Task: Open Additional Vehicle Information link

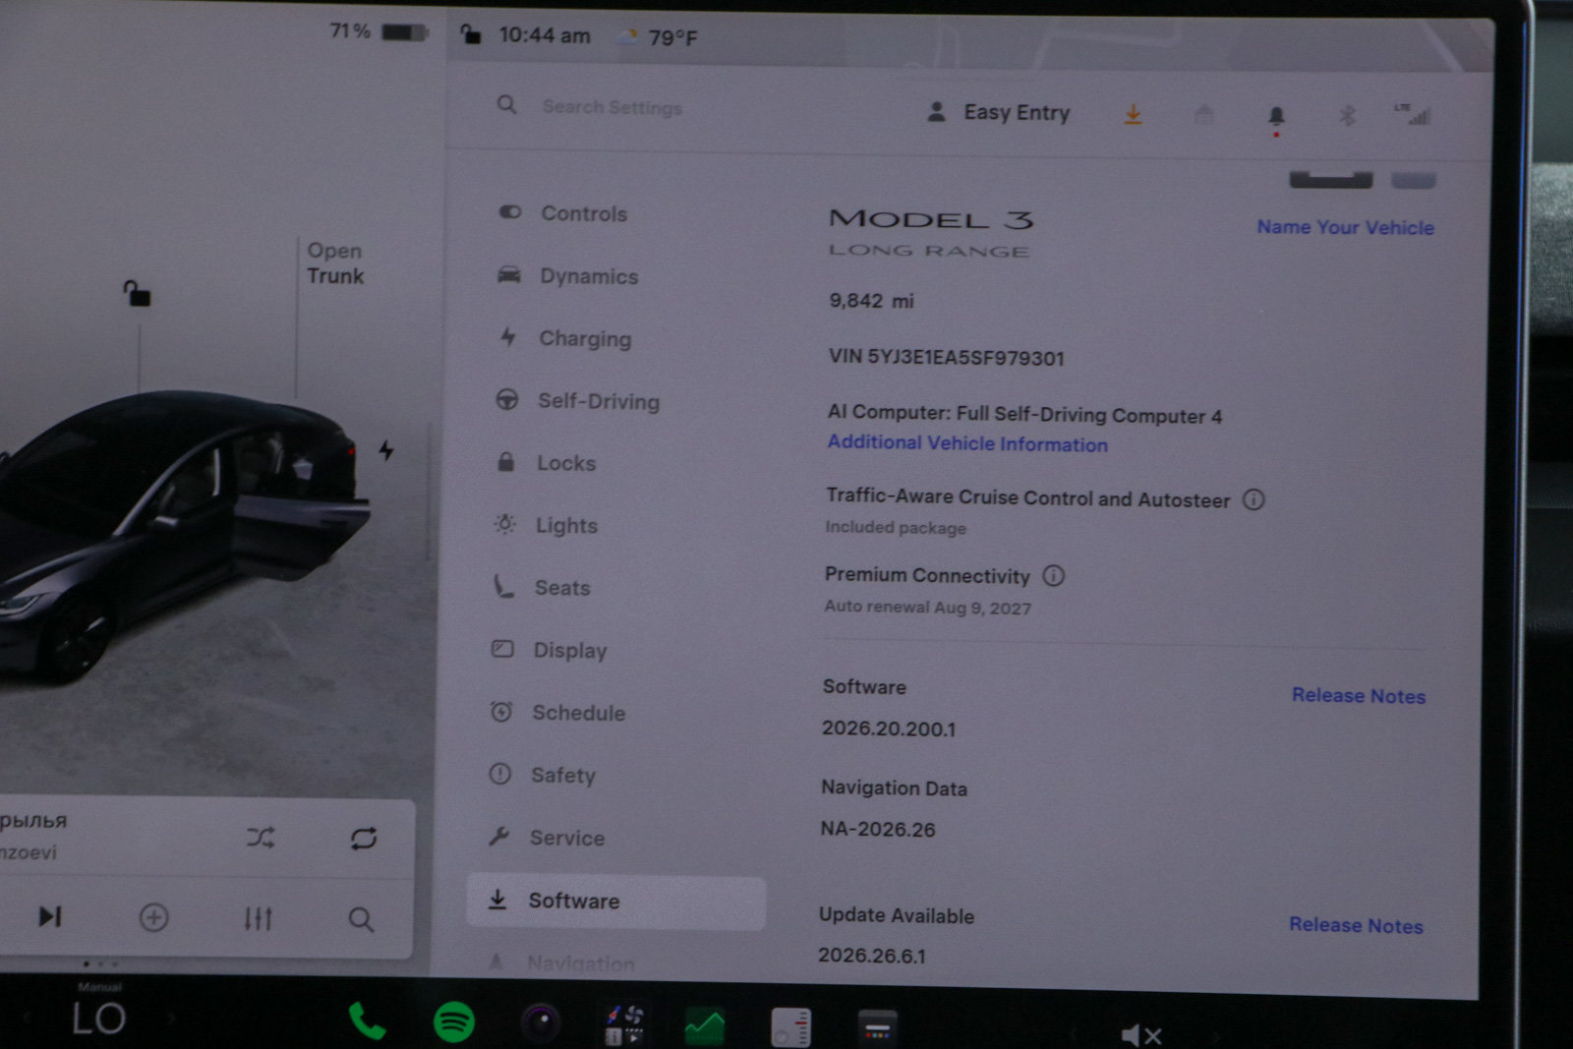Action: (967, 443)
